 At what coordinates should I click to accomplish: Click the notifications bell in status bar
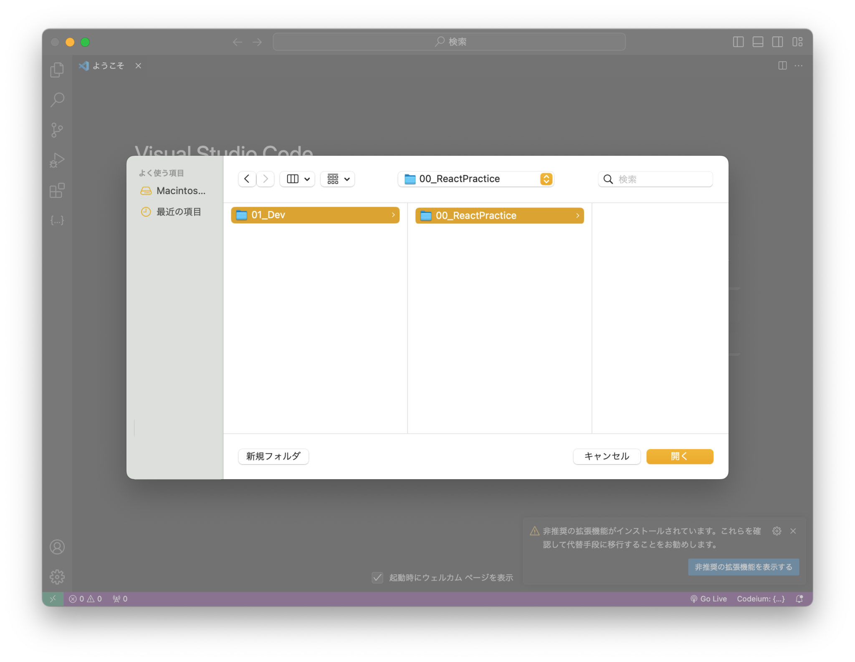(799, 599)
